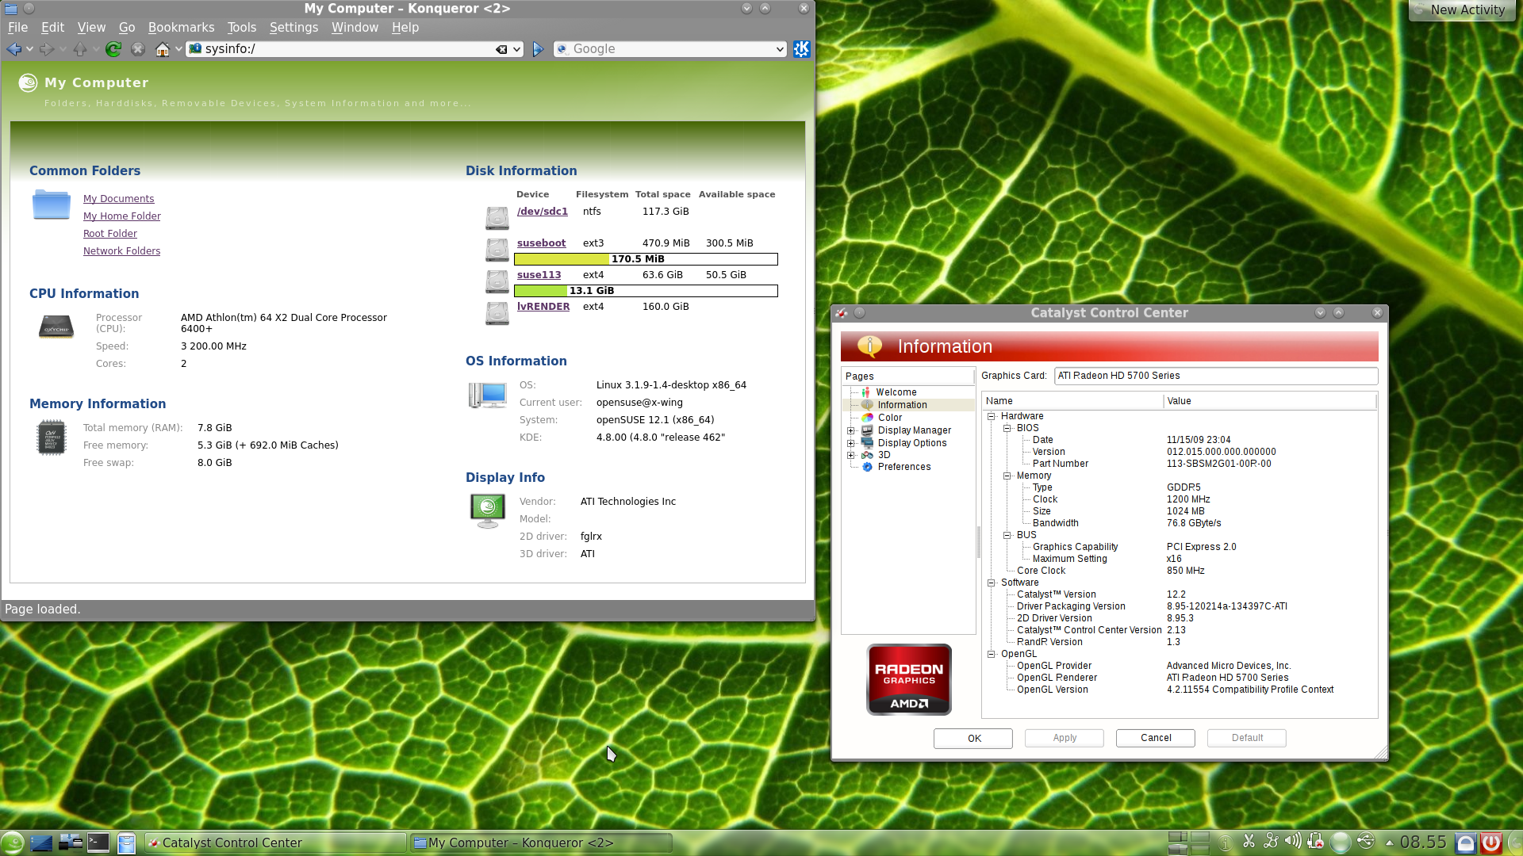This screenshot has width=1523, height=856.
Task: Open the suse113 disk link
Action: coord(539,275)
